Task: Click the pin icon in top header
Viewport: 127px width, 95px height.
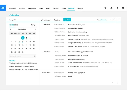Action: click(x=117, y=8)
